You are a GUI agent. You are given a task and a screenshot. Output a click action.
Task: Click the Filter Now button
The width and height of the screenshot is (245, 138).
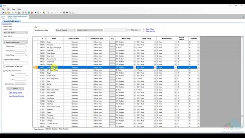click(134, 30)
